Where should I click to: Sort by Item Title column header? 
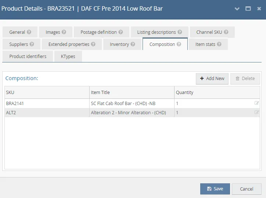(132, 93)
